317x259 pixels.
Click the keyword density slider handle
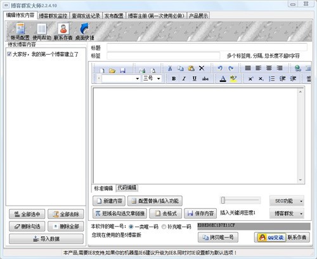pos(223,200)
